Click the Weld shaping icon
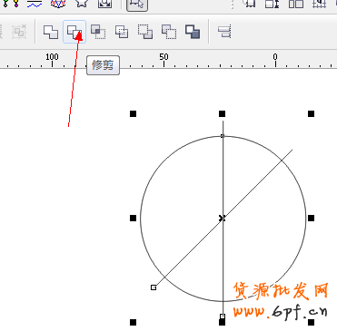Viewport: 337px width, 331px height. point(51,32)
